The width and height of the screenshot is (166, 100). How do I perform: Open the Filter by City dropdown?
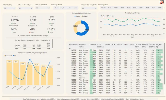click(9, 8)
